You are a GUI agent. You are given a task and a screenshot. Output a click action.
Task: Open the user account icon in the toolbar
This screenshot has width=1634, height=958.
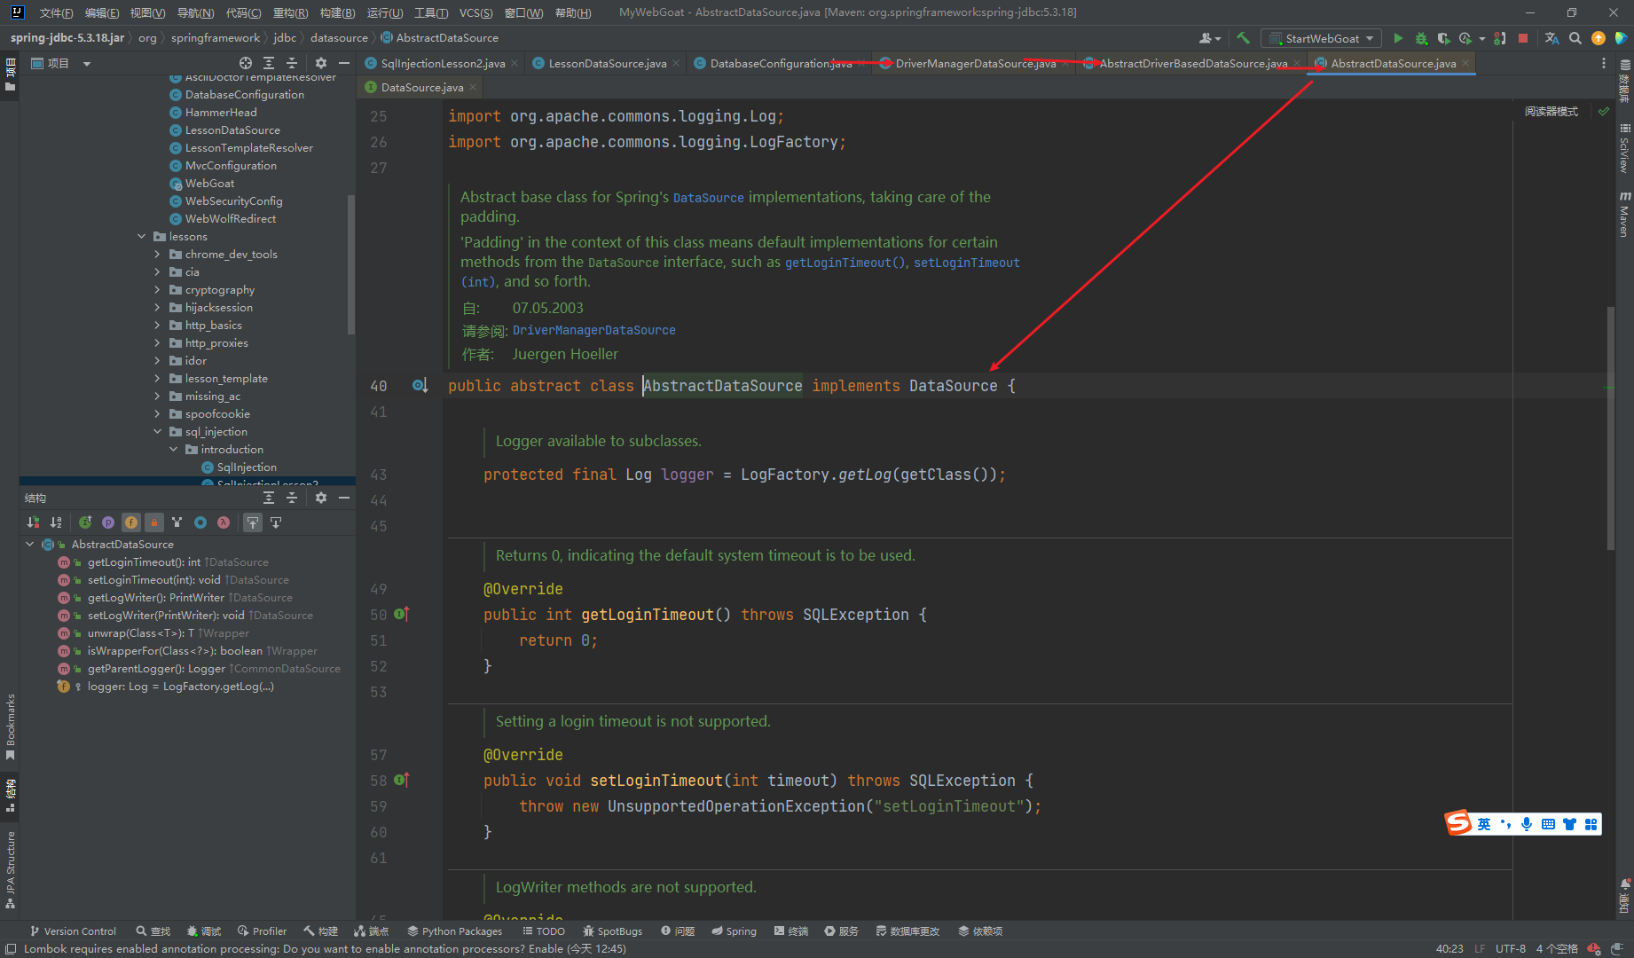pos(1208,38)
